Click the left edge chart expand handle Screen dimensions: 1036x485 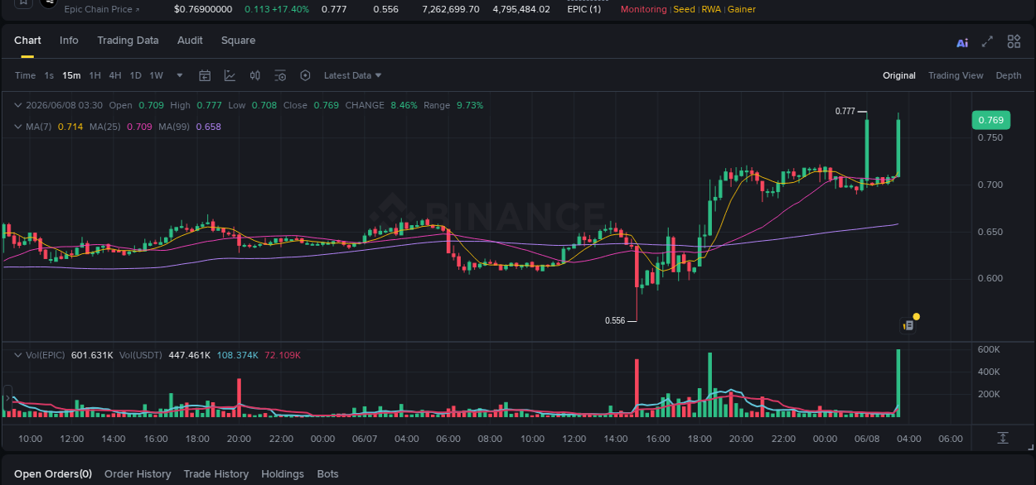[x=7, y=400]
